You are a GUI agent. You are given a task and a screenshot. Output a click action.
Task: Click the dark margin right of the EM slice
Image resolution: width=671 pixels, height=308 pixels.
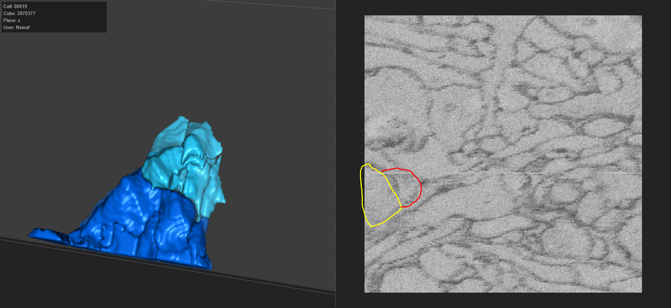coord(656,154)
